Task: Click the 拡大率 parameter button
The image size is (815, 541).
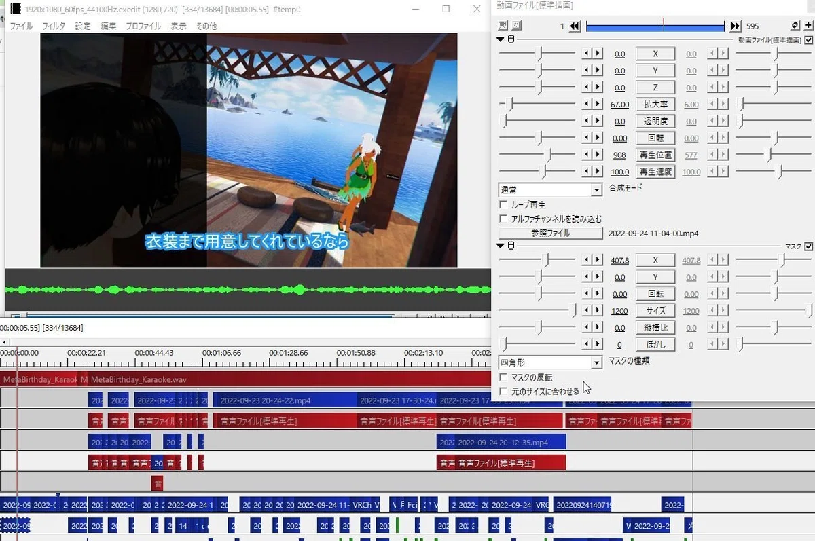Action: pyautogui.click(x=655, y=105)
